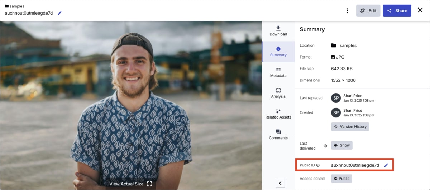The height and width of the screenshot is (190, 430).
Task: Click SP avatar in Created row
Action: (336, 113)
